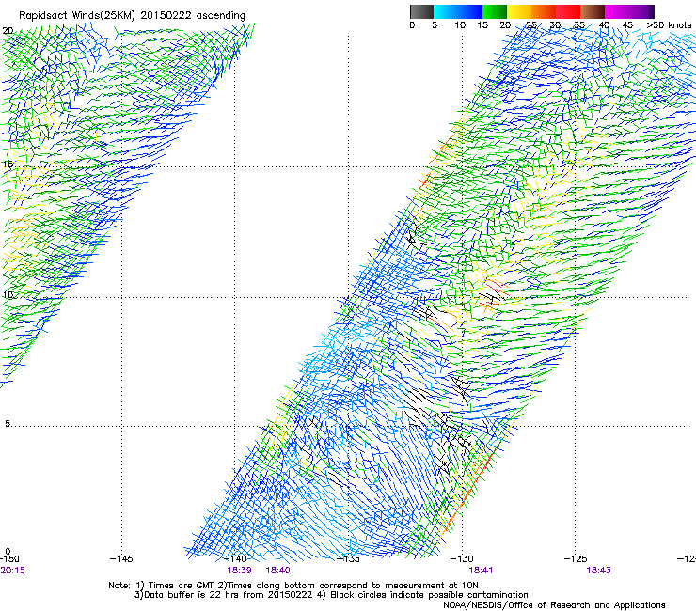Click the longitude label '-125'
696x611 pixels.
pyautogui.click(x=576, y=559)
